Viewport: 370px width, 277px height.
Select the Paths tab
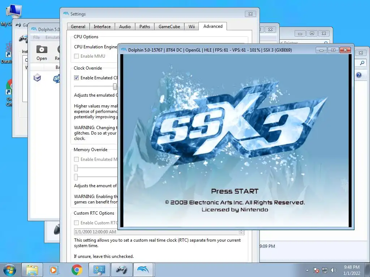click(x=145, y=27)
